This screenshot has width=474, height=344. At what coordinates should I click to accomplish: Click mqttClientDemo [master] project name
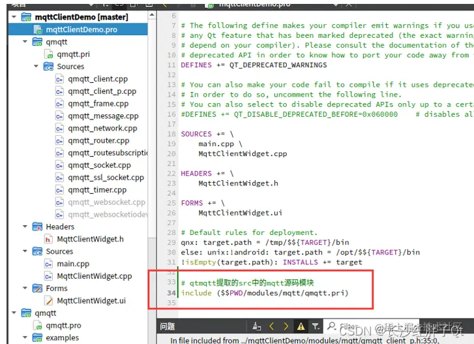click(x=81, y=17)
